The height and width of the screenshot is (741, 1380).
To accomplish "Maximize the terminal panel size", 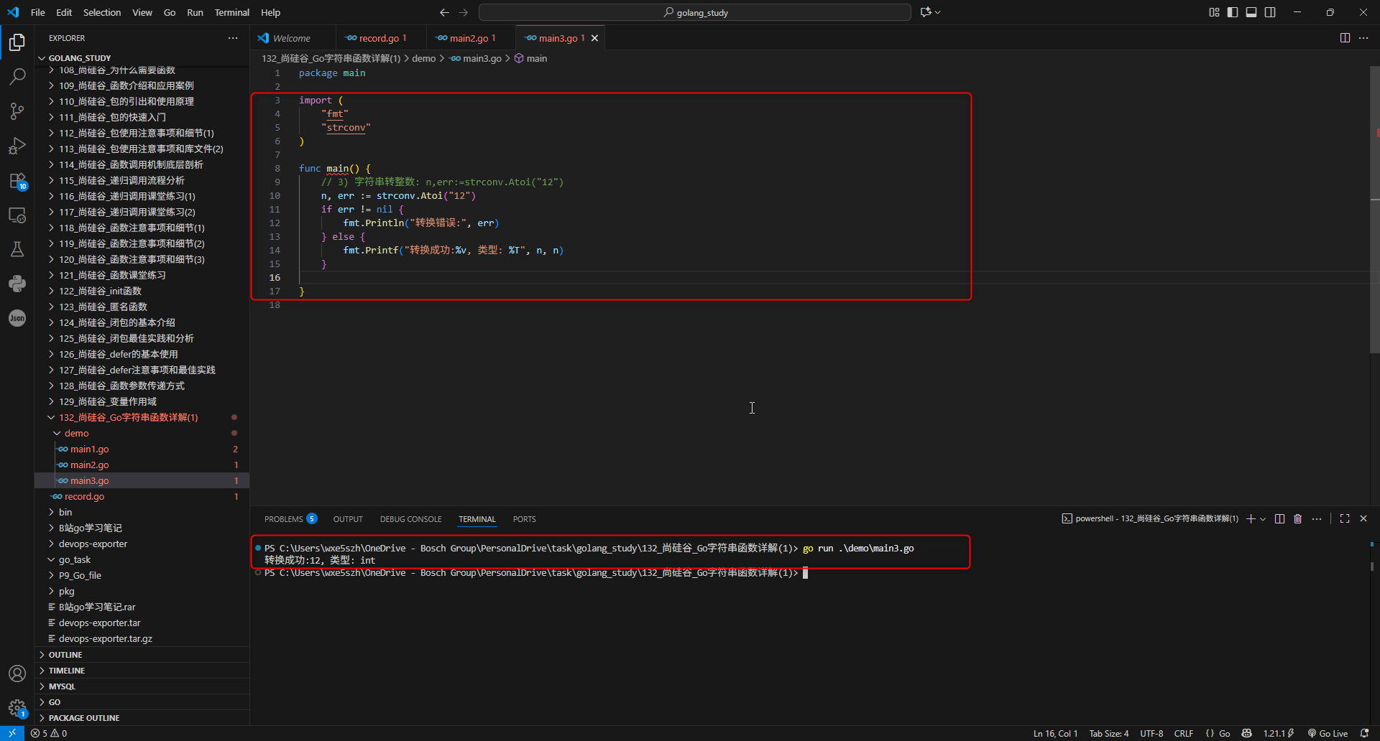I will [1345, 518].
